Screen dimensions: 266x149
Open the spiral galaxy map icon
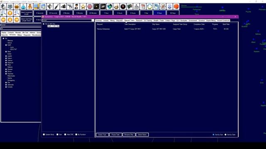[103, 7]
